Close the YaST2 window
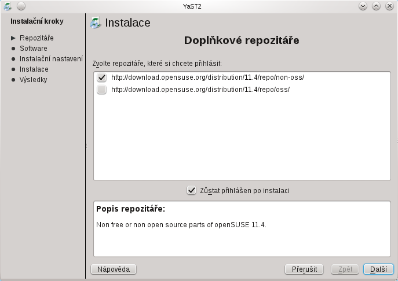The height and width of the screenshot is (281, 398). 389,6
